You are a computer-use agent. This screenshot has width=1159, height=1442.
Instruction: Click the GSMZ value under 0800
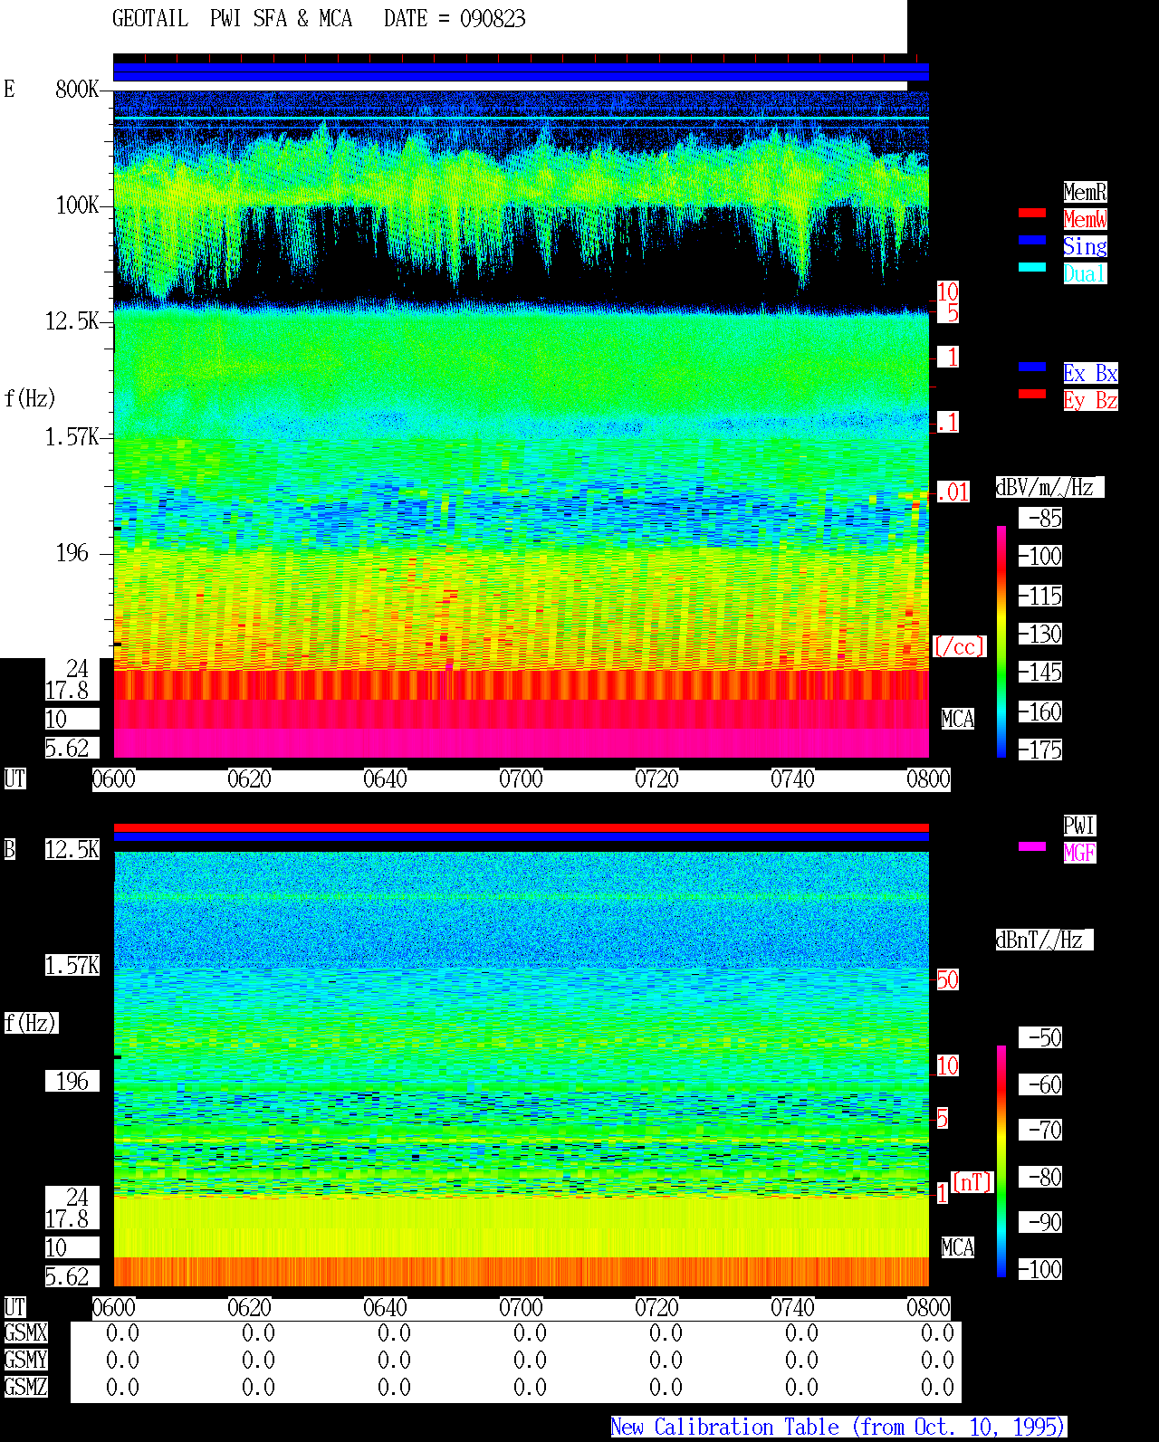[x=937, y=1387]
